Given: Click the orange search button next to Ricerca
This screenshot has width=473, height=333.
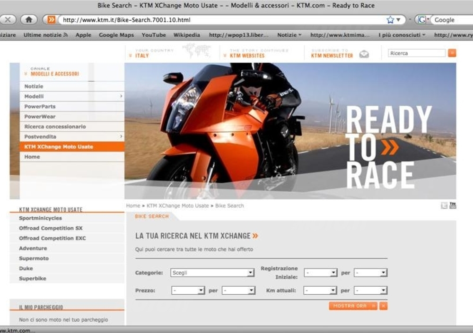Looking at the screenshot, I should click(452, 53).
